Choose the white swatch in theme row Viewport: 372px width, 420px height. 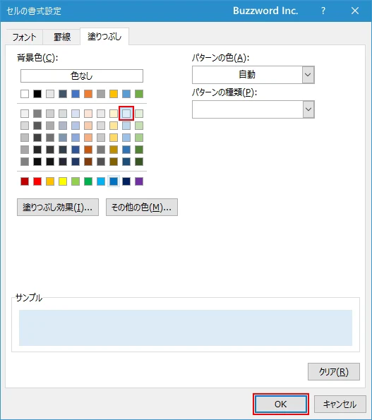pos(25,94)
